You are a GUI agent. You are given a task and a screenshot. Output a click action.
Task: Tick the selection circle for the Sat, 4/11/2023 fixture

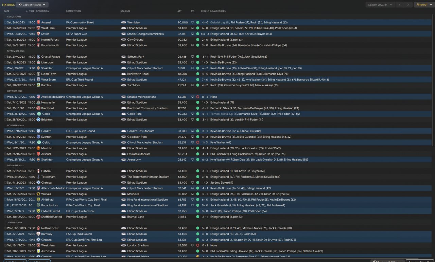click(5, 137)
